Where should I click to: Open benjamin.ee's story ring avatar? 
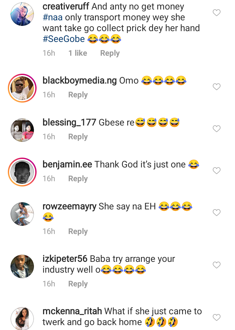(22, 172)
